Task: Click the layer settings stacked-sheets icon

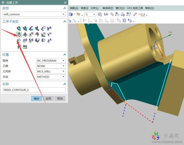Action: pos(100,14)
